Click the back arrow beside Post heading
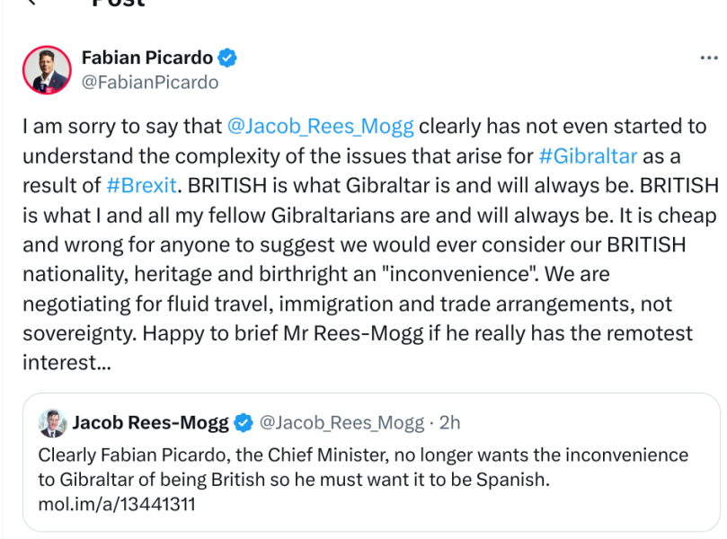The height and width of the screenshot is (539, 727). [x=33, y=3]
